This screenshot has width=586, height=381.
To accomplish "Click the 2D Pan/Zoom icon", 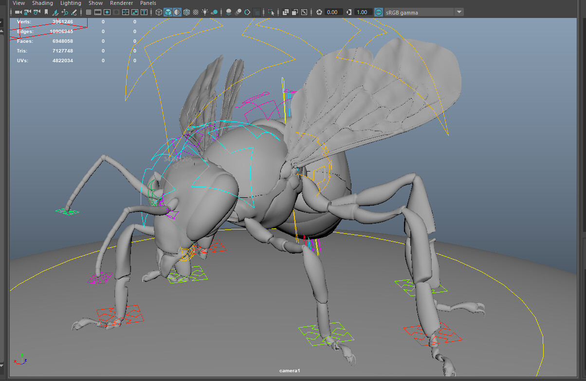I will coord(65,12).
